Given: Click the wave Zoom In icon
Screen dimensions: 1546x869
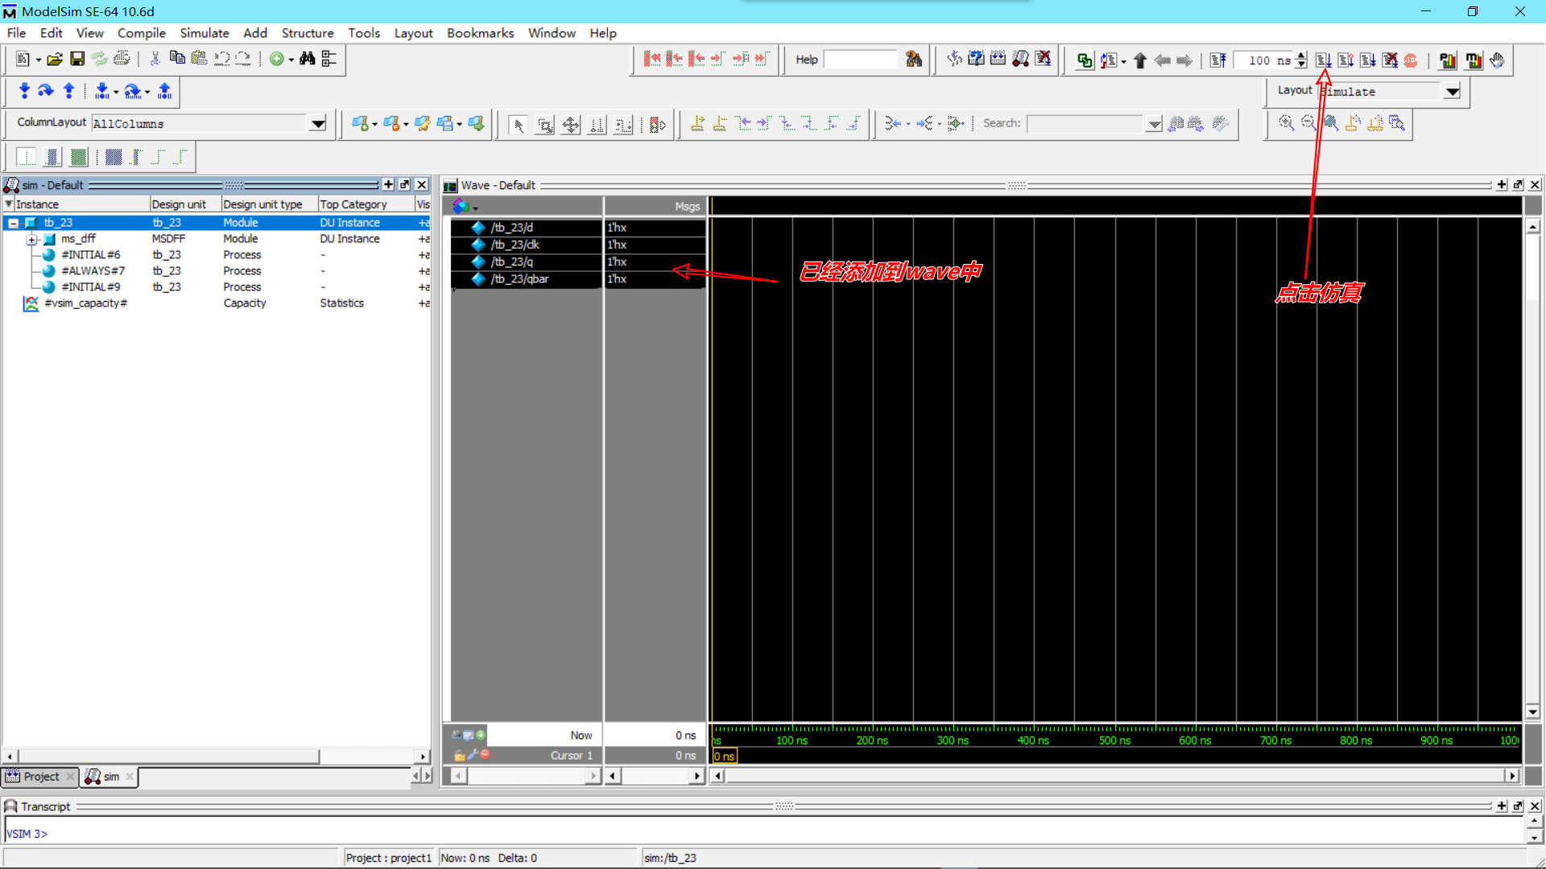Looking at the screenshot, I should pyautogui.click(x=1286, y=123).
